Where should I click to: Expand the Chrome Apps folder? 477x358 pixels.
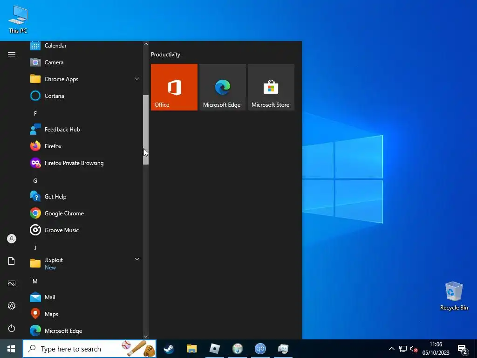click(x=85, y=79)
